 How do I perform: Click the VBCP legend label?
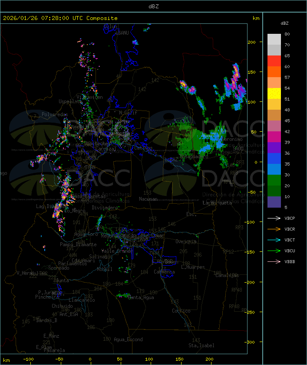[x=290, y=218]
